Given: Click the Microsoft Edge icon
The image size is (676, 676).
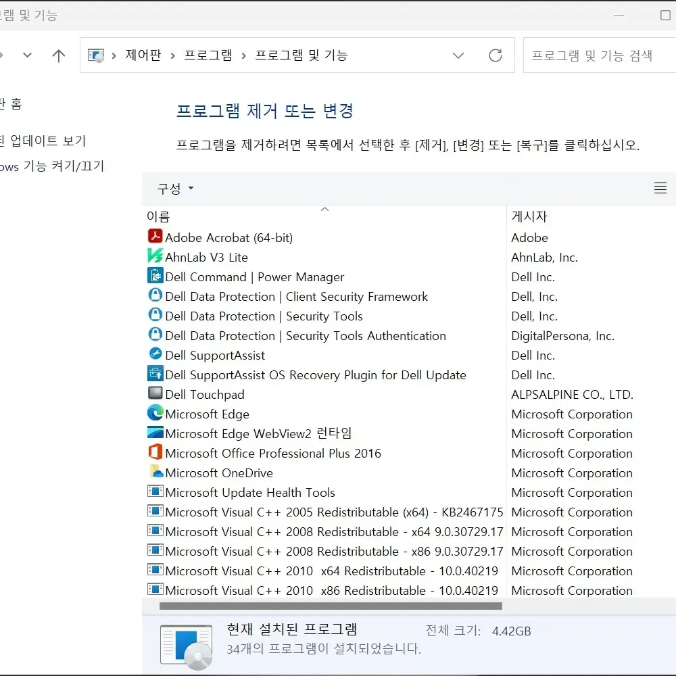Looking at the screenshot, I should [x=155, y=412].
